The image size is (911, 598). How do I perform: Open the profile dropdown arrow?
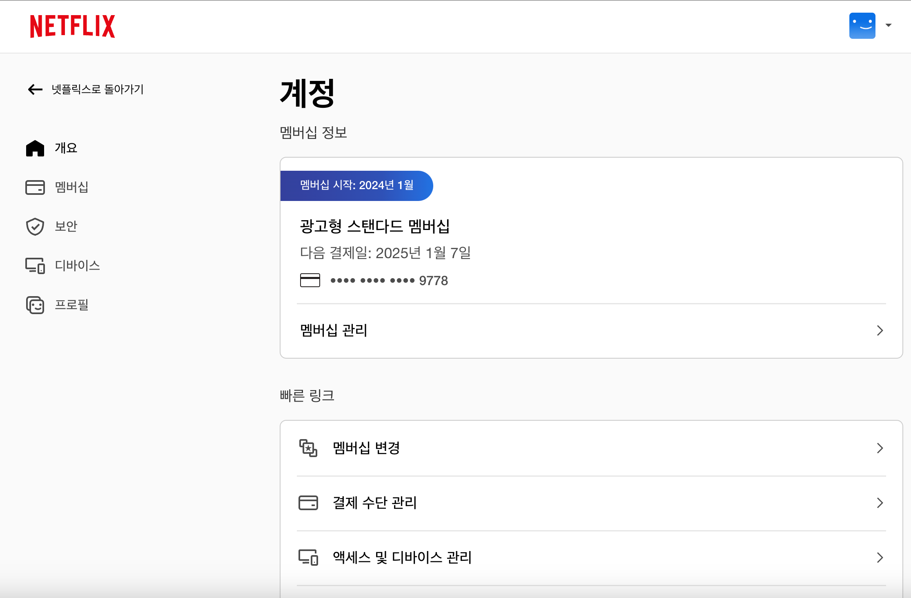click(888, 25)
